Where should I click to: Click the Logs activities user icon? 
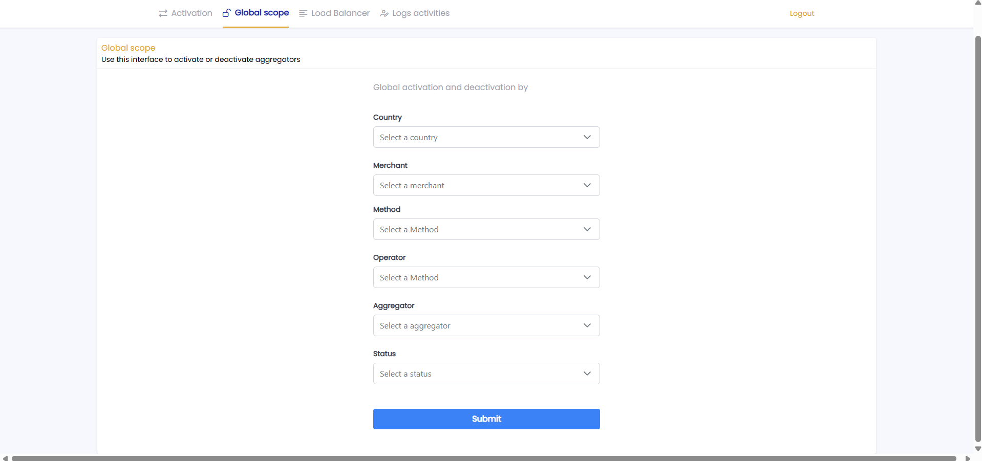pos(384,13)
